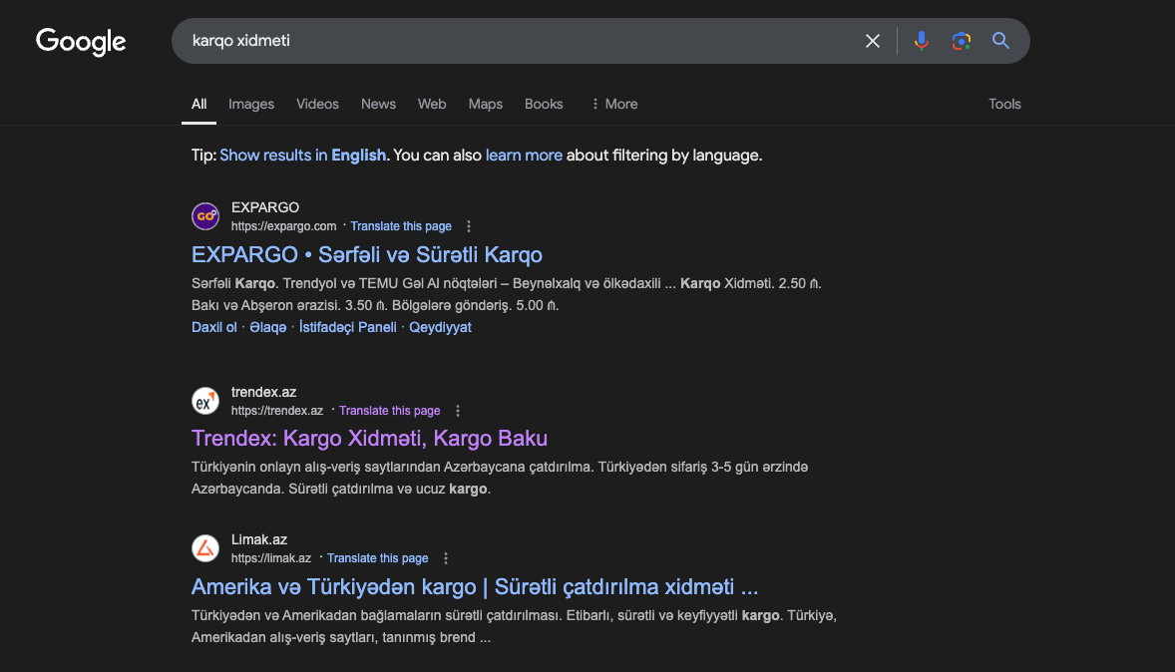Translate the trendex.az page

tap(390, 411)
